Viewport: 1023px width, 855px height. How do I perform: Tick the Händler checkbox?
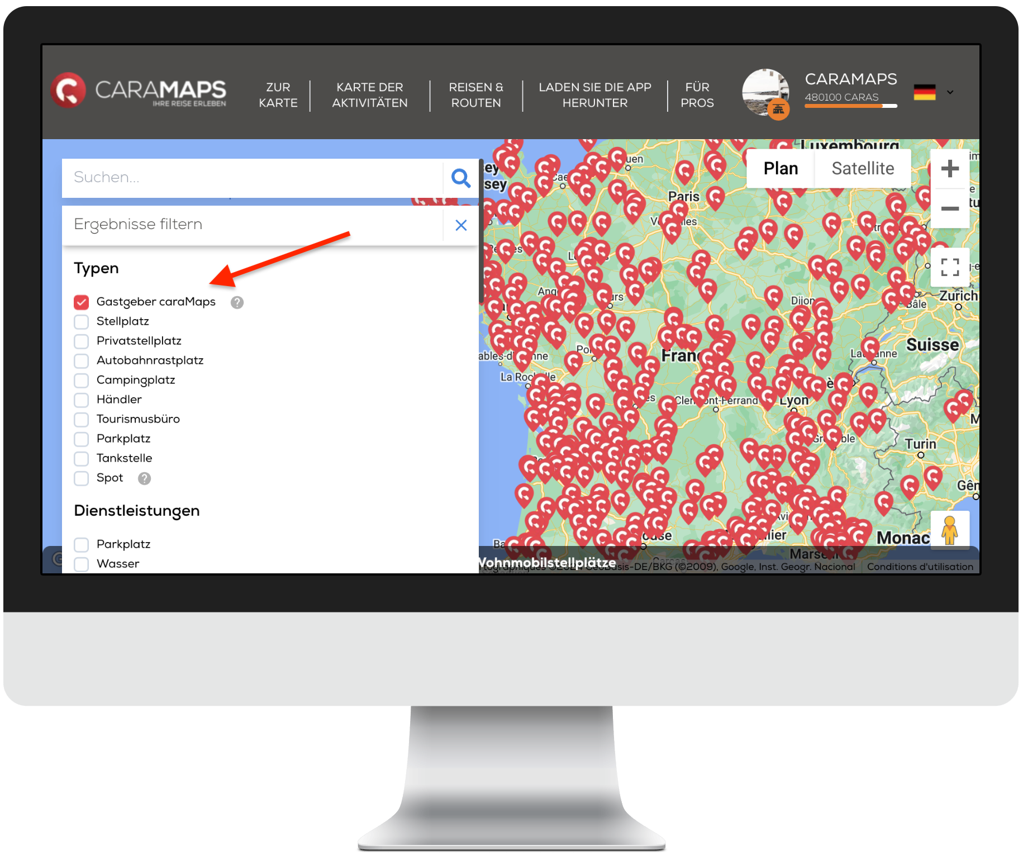pyautogui.click(x=82, y=400)
